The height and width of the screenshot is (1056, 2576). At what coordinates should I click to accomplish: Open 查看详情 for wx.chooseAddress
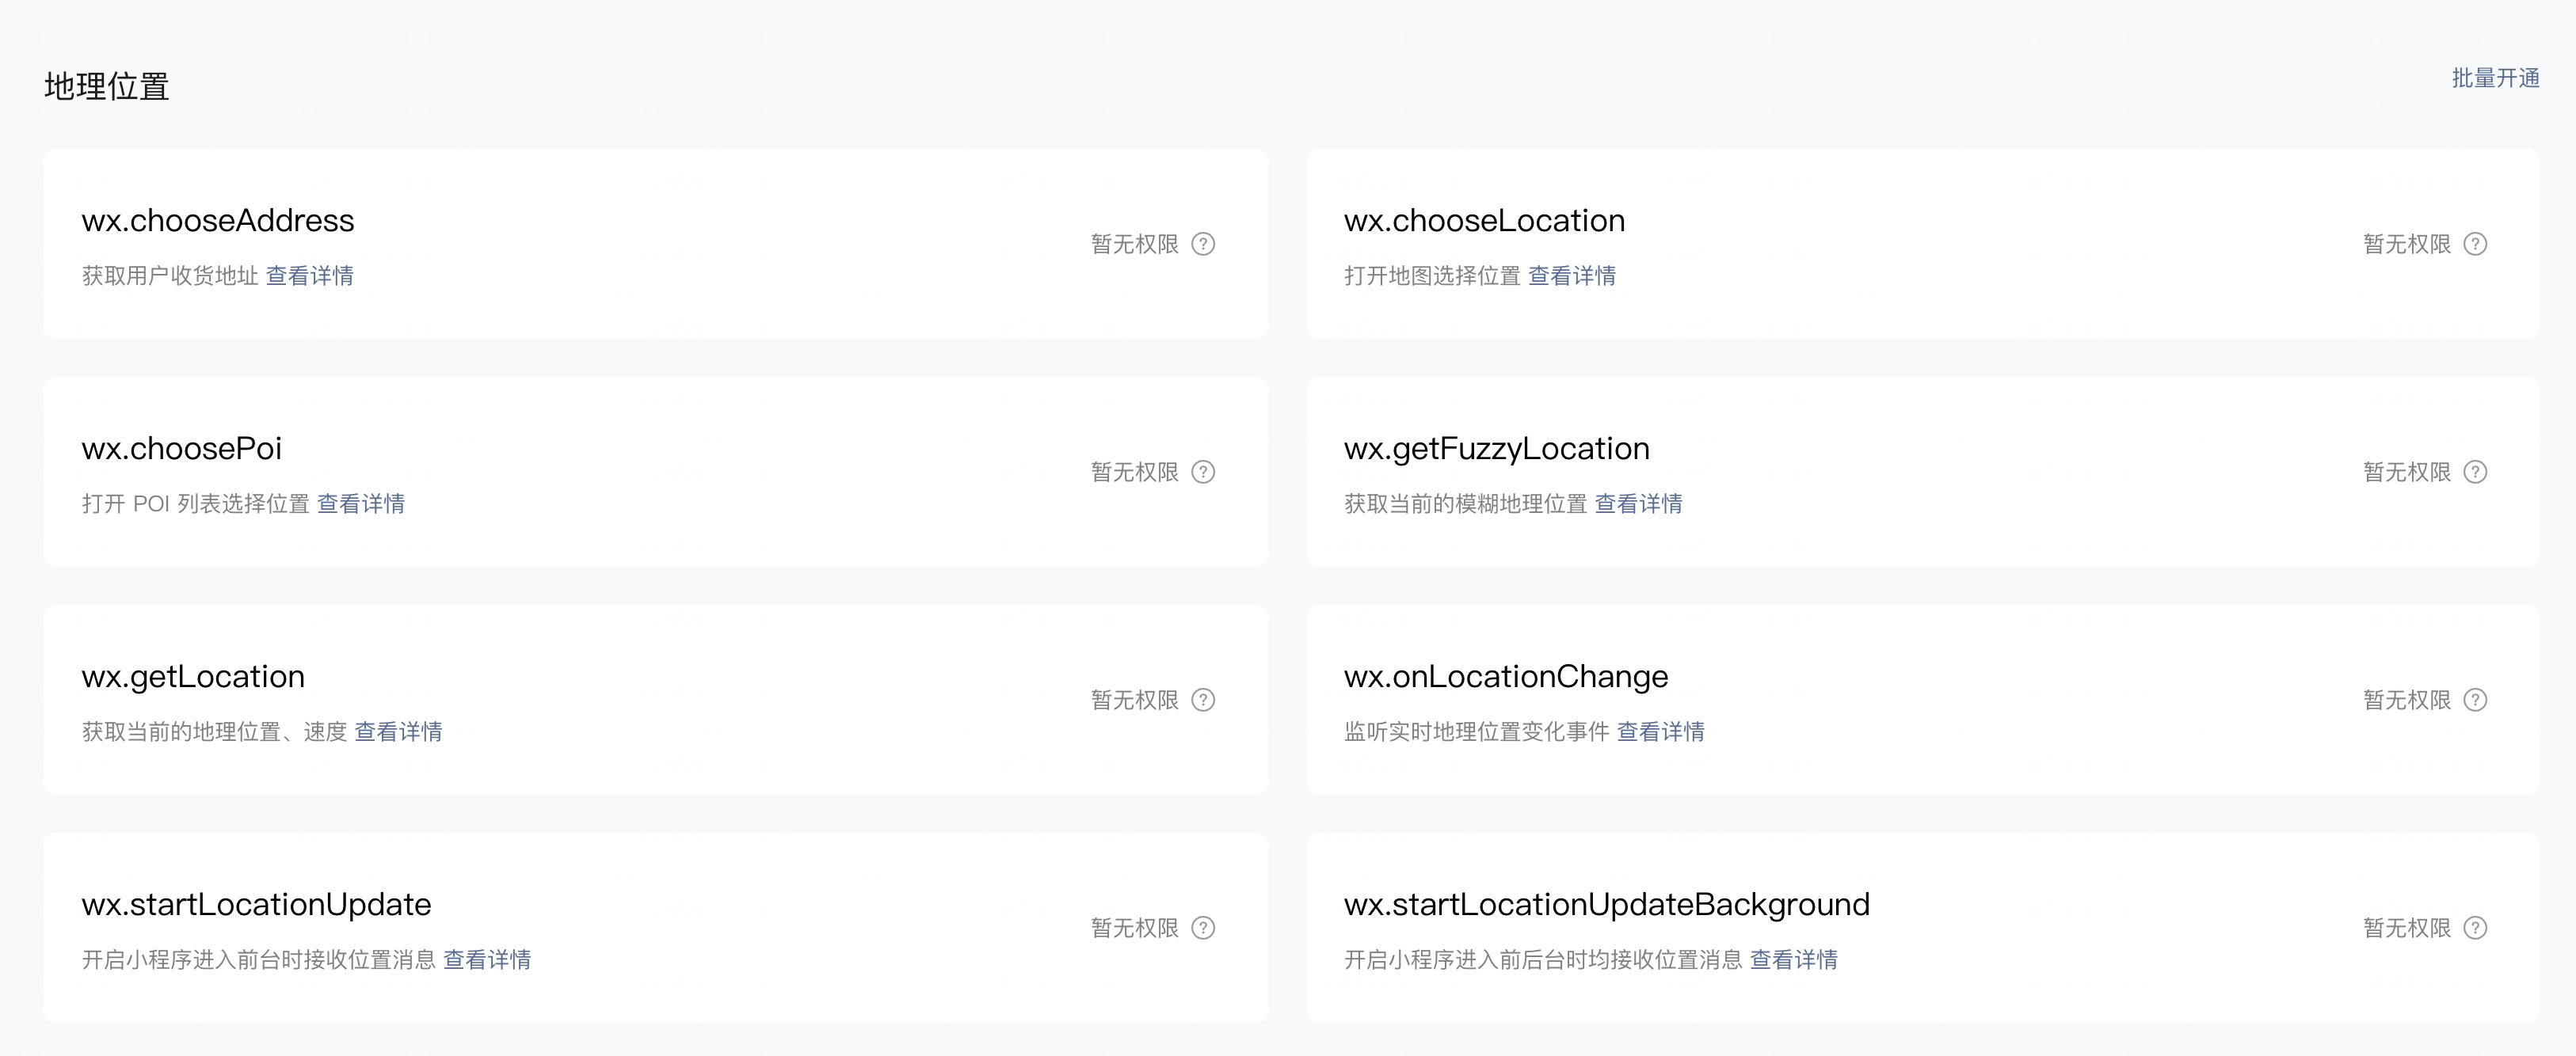pyautogui.click(x=310, y=275)
